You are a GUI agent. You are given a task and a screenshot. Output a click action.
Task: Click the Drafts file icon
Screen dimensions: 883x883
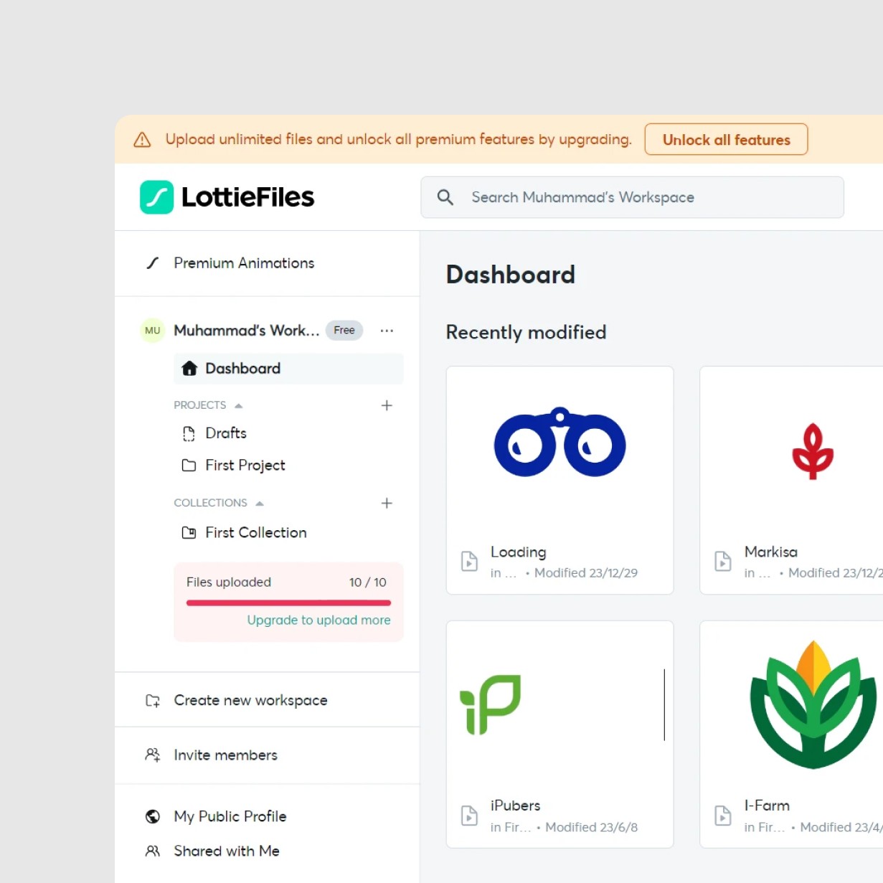click(x=189, y=433)
